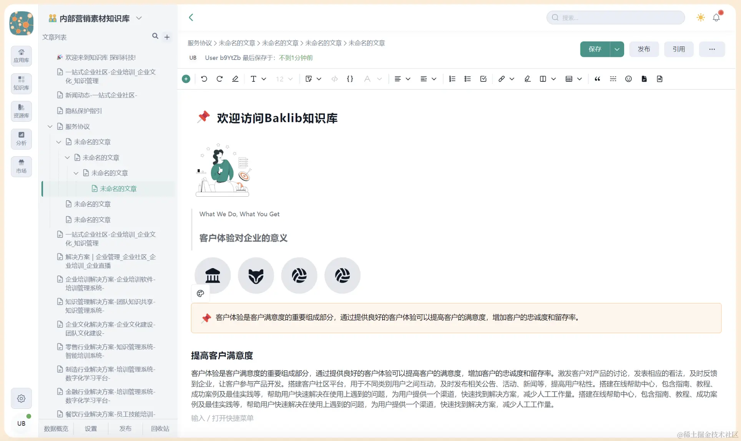Open the knowledge base name dropdown
The image size is (741, 441).
[x=139, y=18]
